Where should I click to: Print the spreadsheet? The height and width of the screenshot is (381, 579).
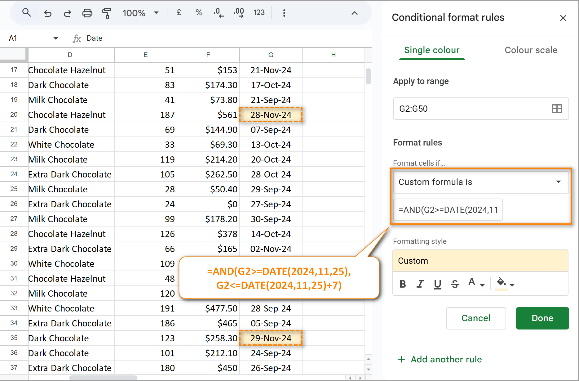(x=87, y=13)
